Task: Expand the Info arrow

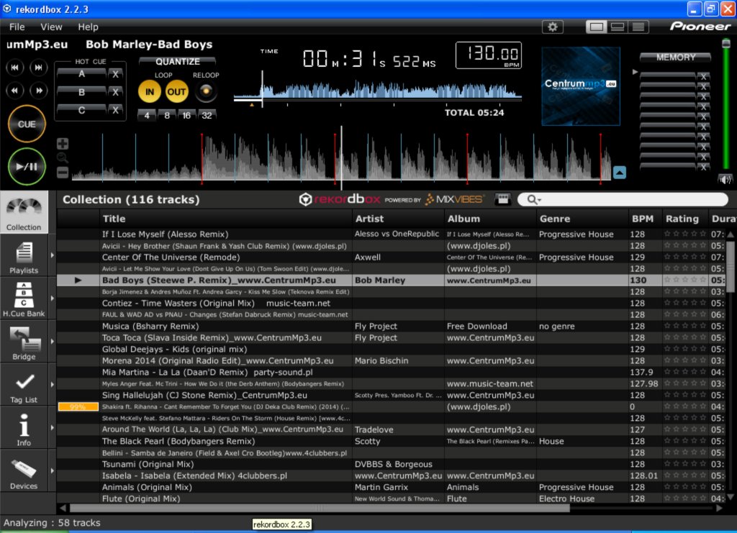Action: coord(52,428)
